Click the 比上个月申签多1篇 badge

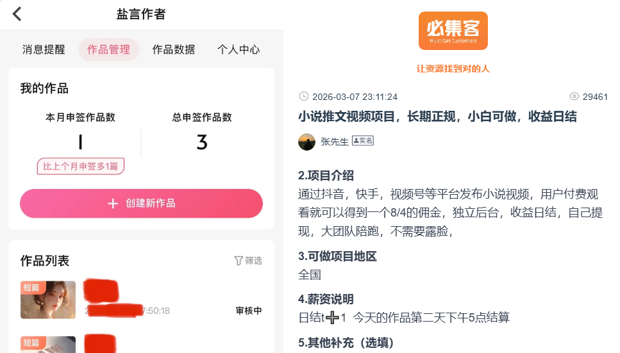pyautogui.click(x=81, y=166)
